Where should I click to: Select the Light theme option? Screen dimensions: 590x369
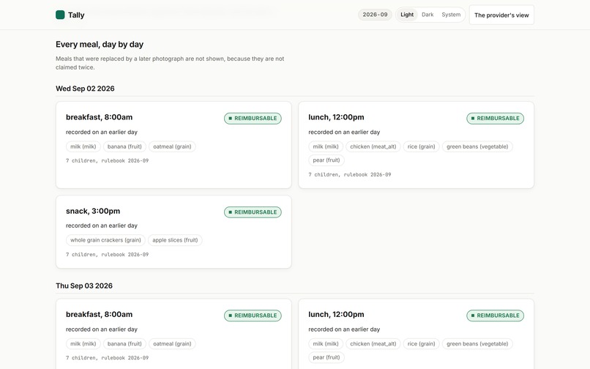point(407,15)
